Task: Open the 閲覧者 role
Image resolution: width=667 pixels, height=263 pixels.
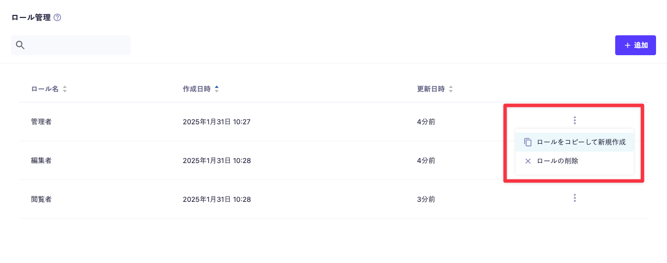Action: click(x=41, y=199)
